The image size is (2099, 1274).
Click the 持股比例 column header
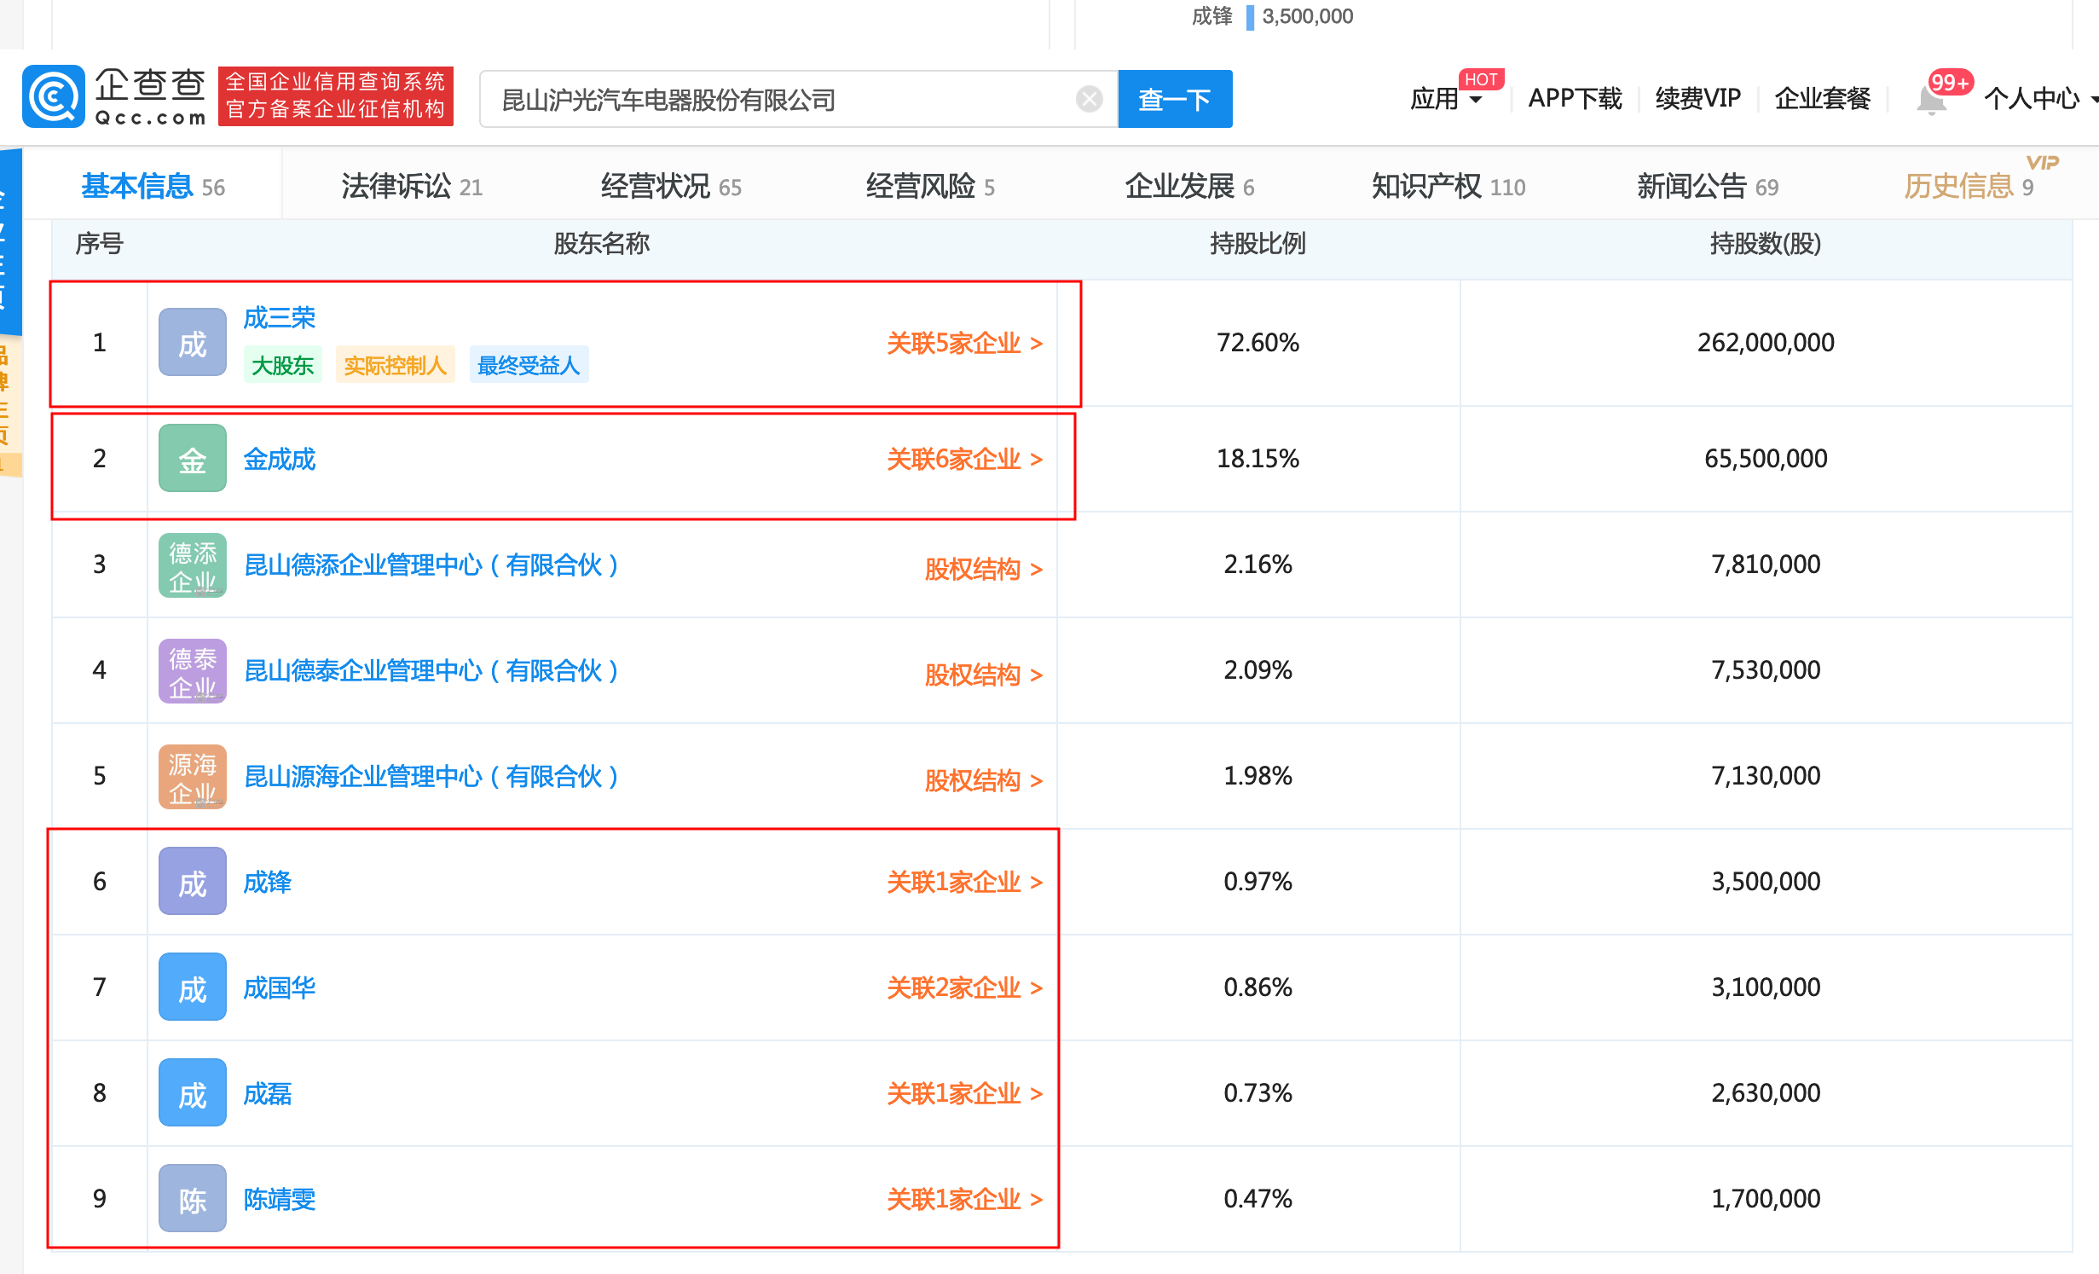[1258, 244]
